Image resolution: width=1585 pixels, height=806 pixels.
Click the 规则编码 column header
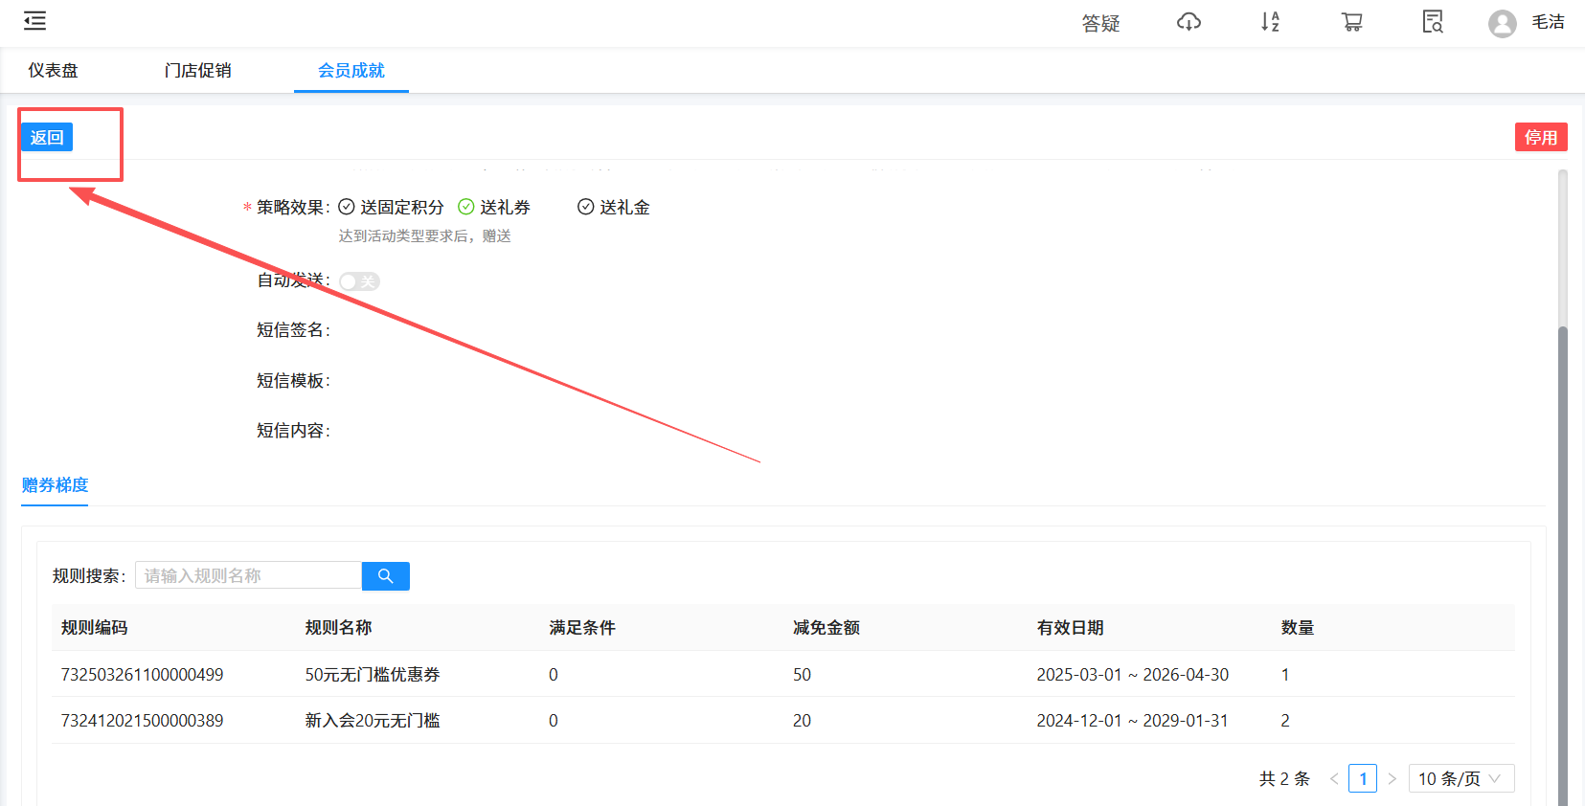94,628
